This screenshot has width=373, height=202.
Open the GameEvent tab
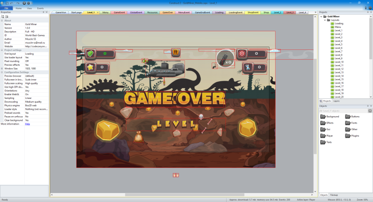pos(119,13)
